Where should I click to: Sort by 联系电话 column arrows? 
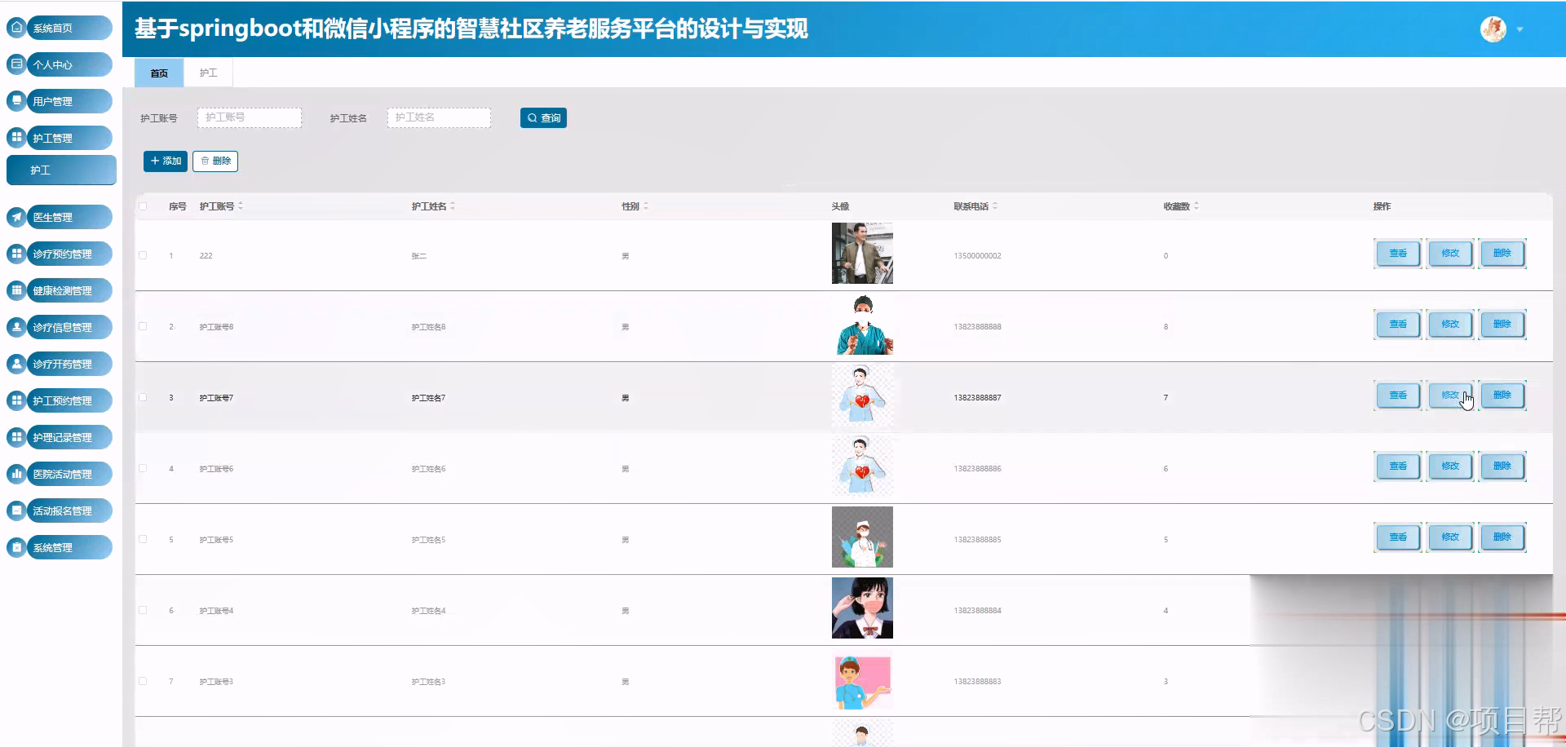click(x=995, y=206)
